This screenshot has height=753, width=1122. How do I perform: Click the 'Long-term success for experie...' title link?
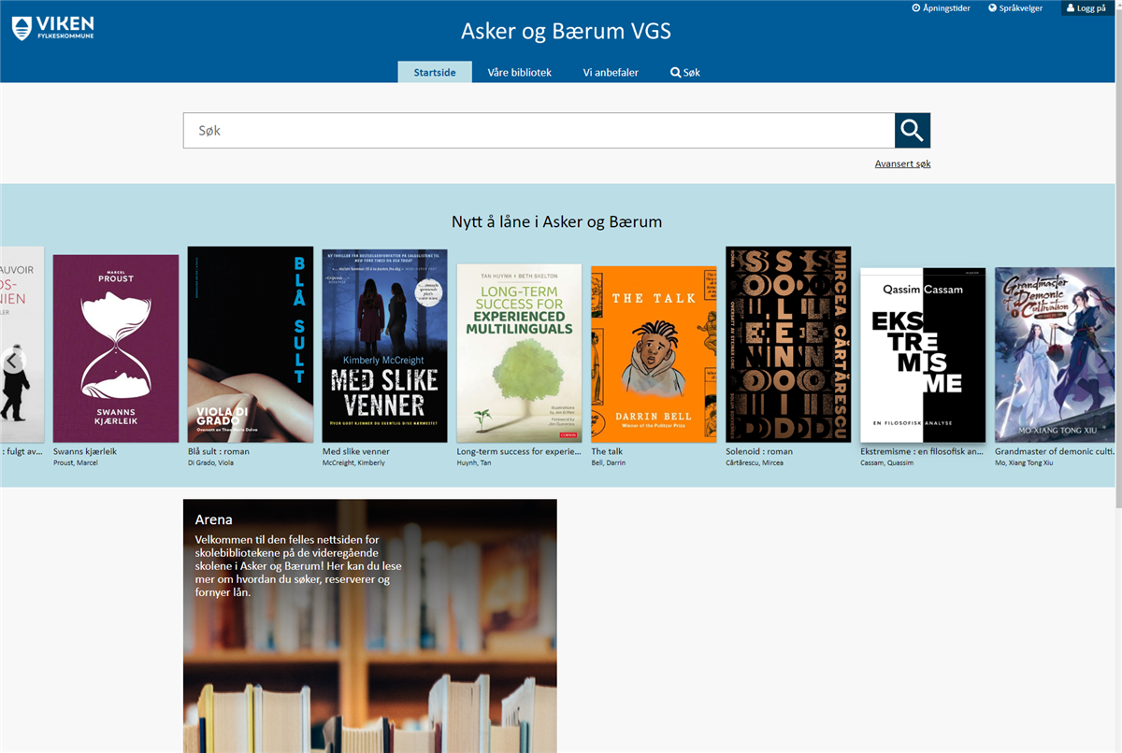(x=518, y=451)
